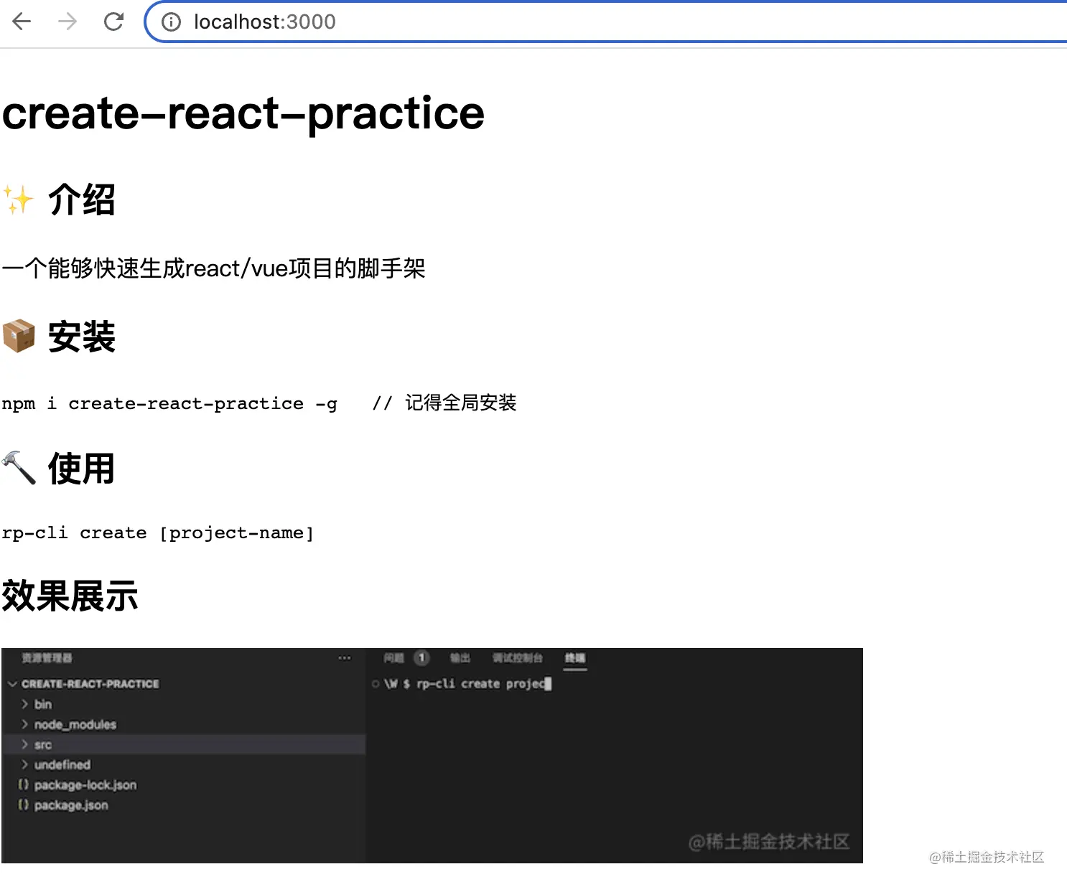Reload the page with the refresh icon
The width and height of the screenshot is (1067, 887).
pos(113,22)
